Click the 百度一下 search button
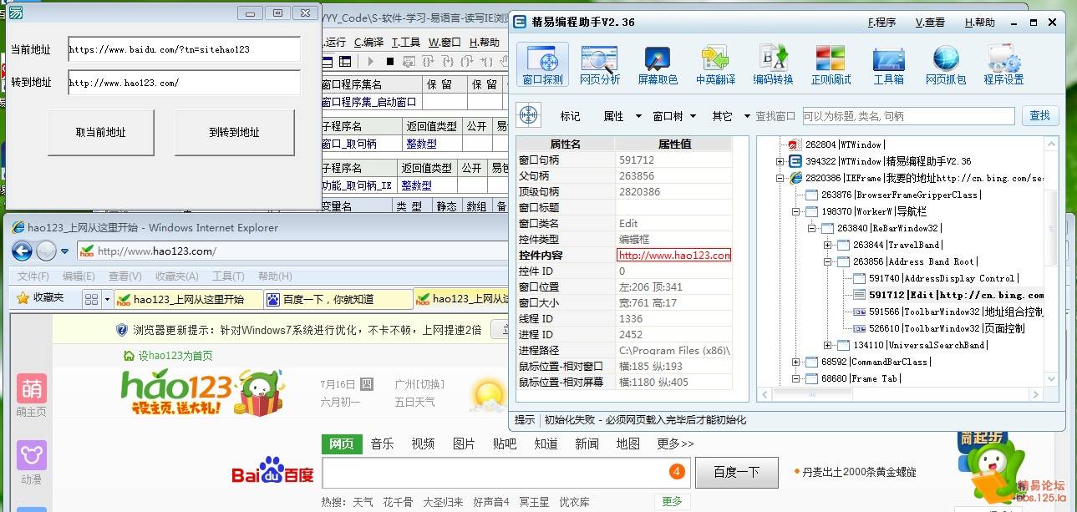The height and width of the screenshot is (512, 1077). [736, 472]
